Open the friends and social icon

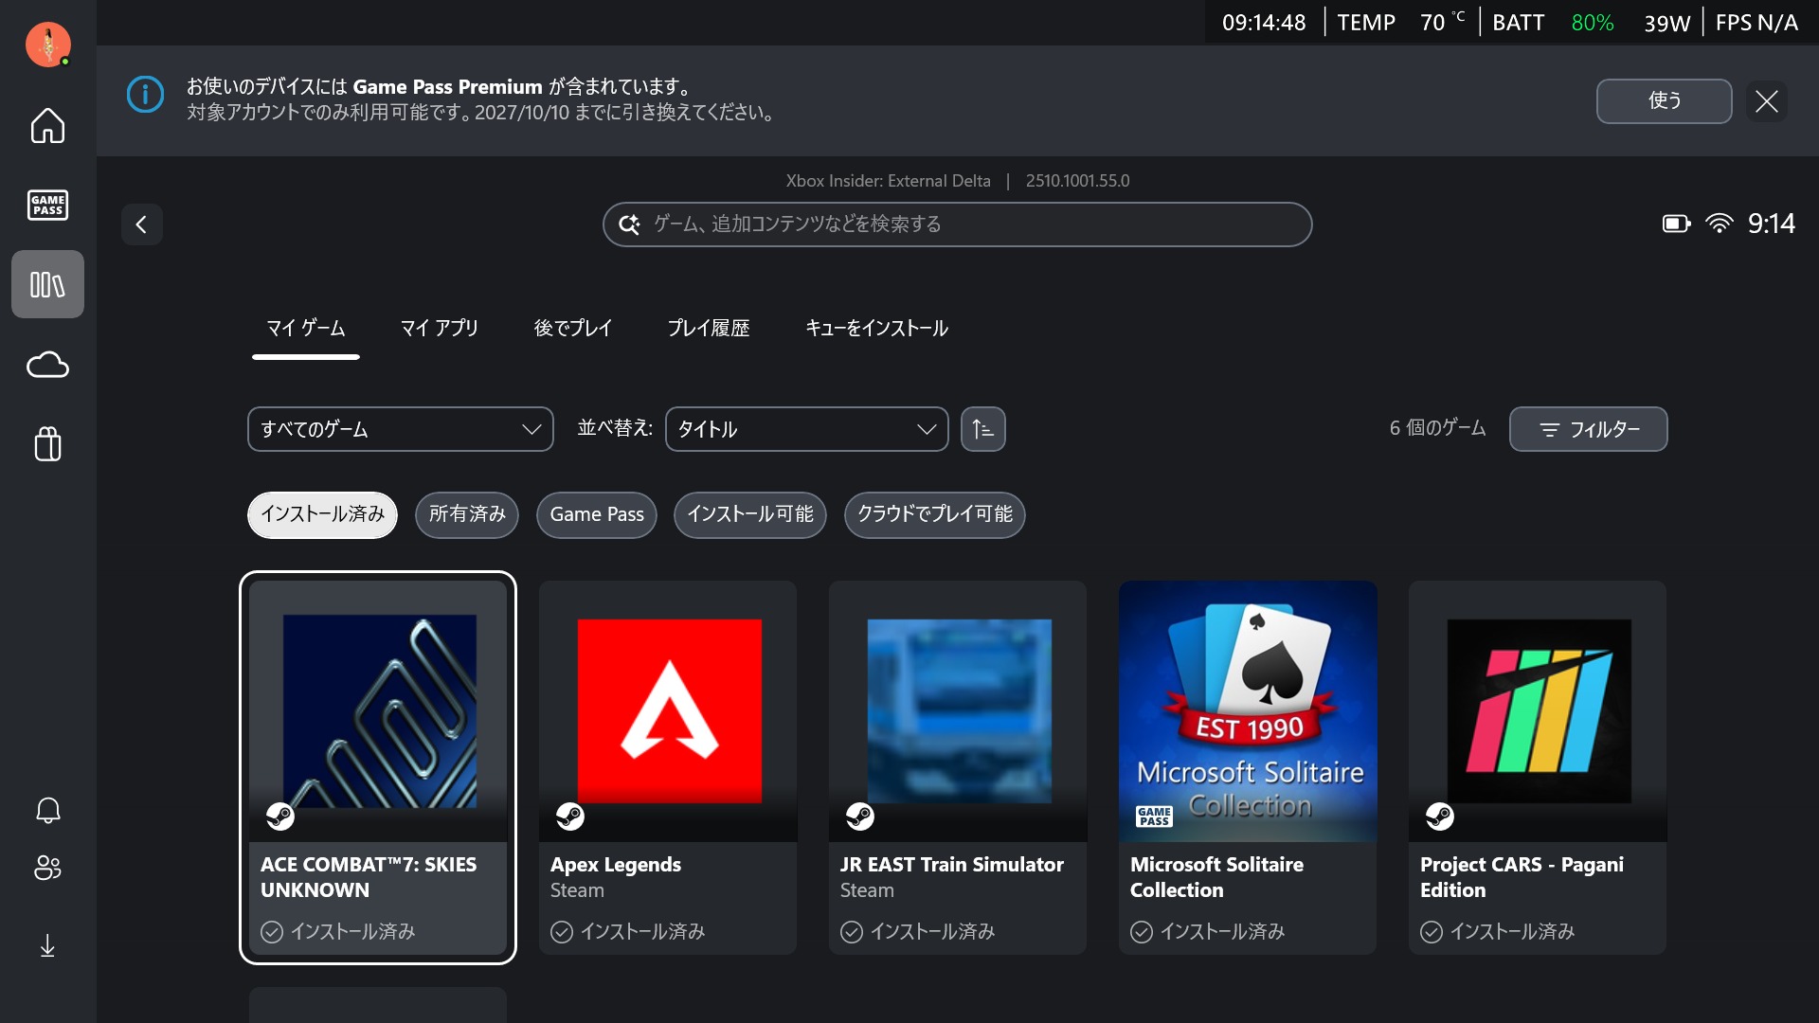(x=47, y=867)
